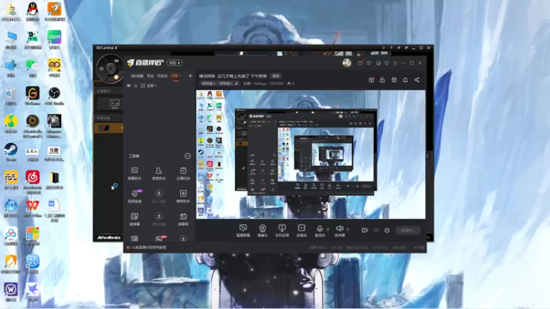Select the second scene tab
Image resolution: width=550 pixels, height=309 pixels.
pos(150,76)
